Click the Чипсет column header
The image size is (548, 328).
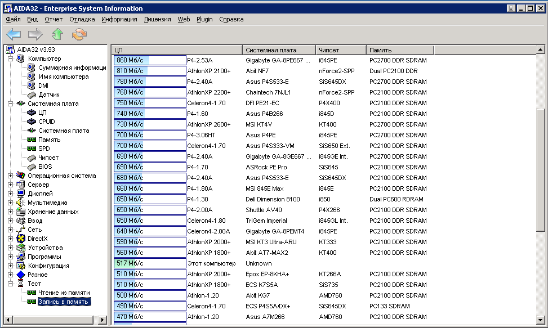click(340, 50)
